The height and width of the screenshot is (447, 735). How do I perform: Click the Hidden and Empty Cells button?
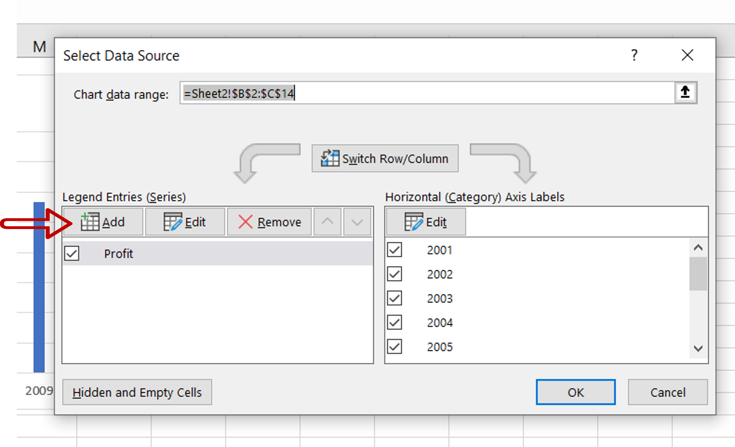coord(130,392)
